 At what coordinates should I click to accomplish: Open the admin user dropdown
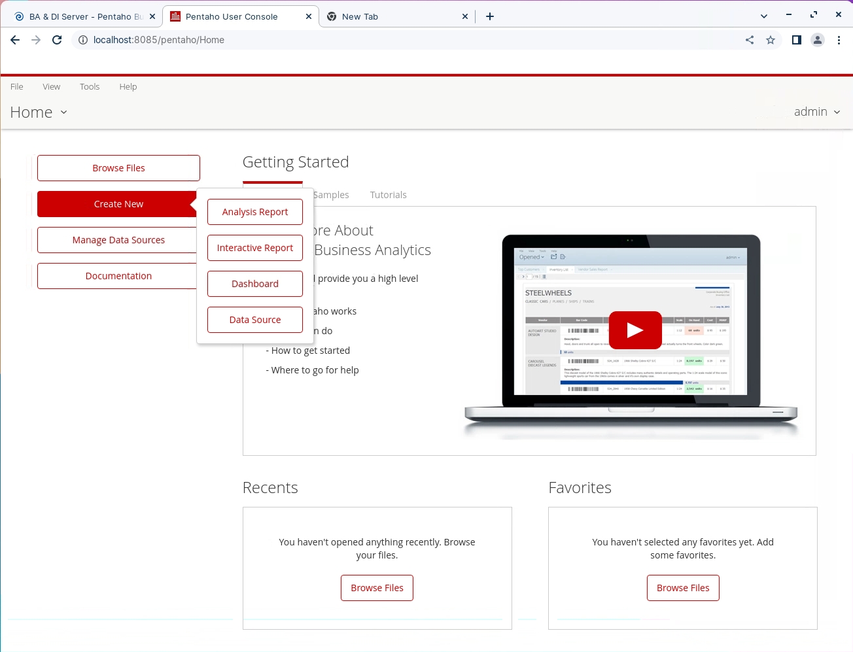coord(816,112)
